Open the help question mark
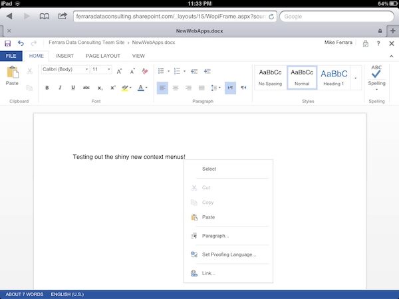Image resolution: width=399 pixels, height=299 pixels. point(378,43)
